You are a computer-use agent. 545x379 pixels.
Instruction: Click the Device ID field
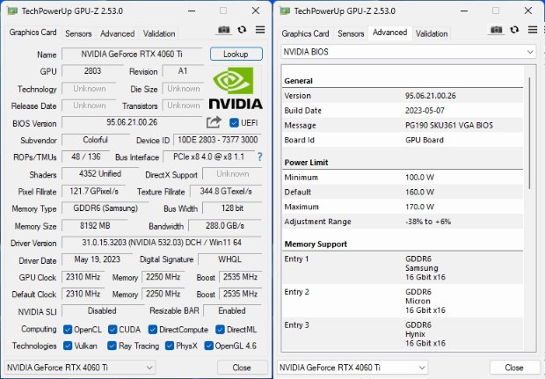[x=218, y=140]
